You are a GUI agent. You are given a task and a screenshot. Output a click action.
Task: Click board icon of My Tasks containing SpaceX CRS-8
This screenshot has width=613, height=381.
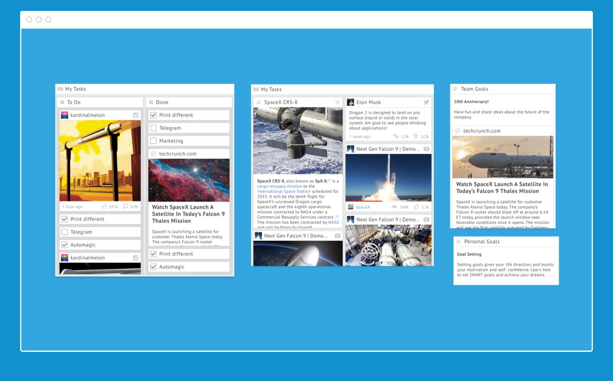[x=256, y=89]
